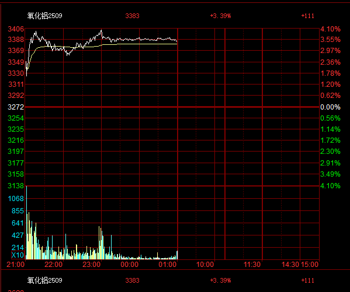The height and width of the screenshot is (292, 350).
Task: Click the 1068 volume axis label
Action: coord(16,198)
